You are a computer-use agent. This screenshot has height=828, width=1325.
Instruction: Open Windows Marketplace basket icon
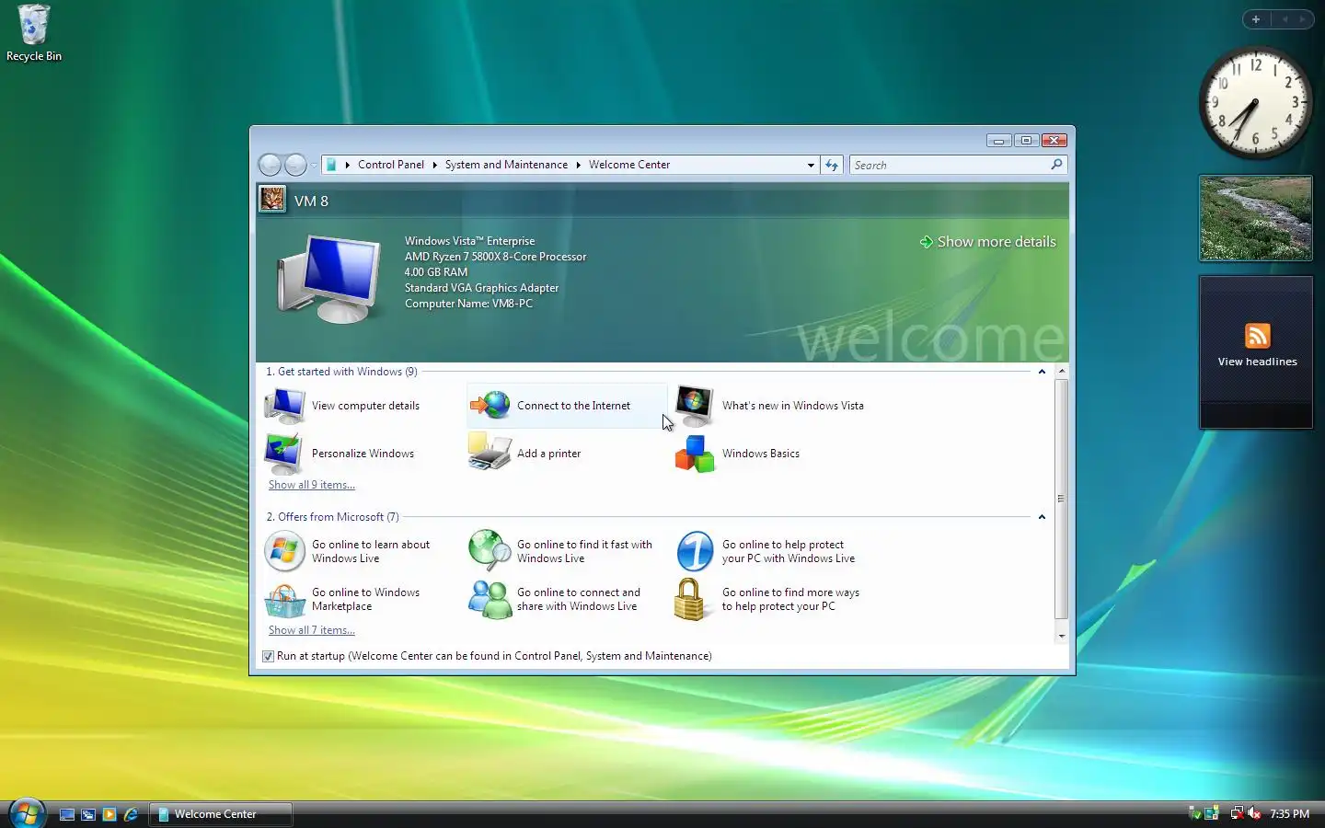tap(284, 600)
